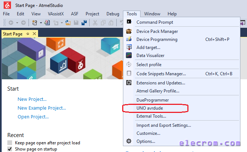This screenshot has width=247, height=152.
Task: Uncheck Show page on startup
Action: point(10,149)
